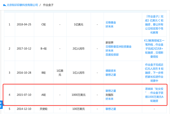Open 好未来 link in A轮 row
The width and height of the screenshot is (170, 114).
pos(109,99)
